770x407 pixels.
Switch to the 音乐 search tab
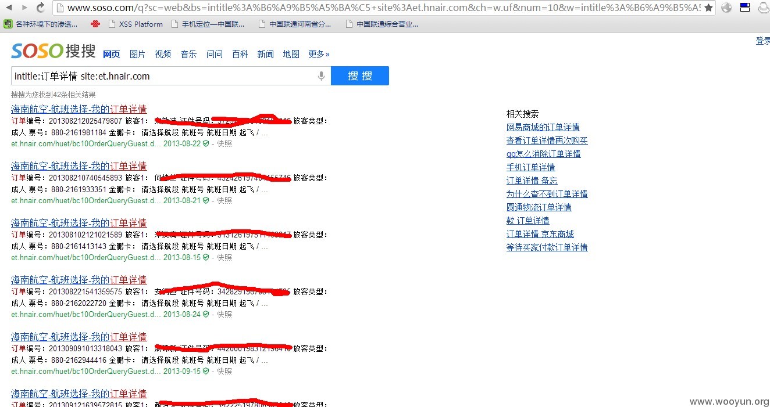click(188, 54)
